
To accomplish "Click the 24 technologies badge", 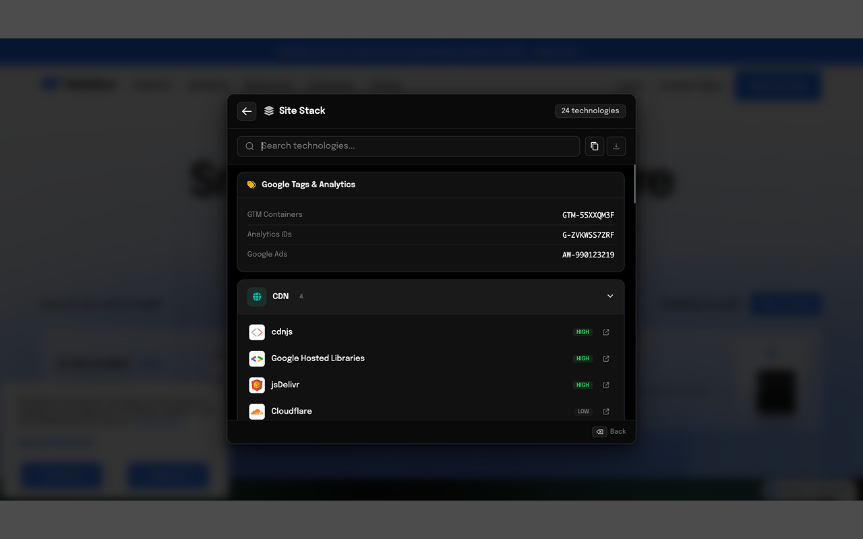I will click(x=590, y=110).
